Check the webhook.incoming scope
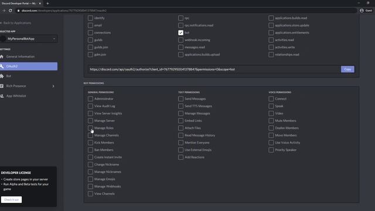 [181, 40]
